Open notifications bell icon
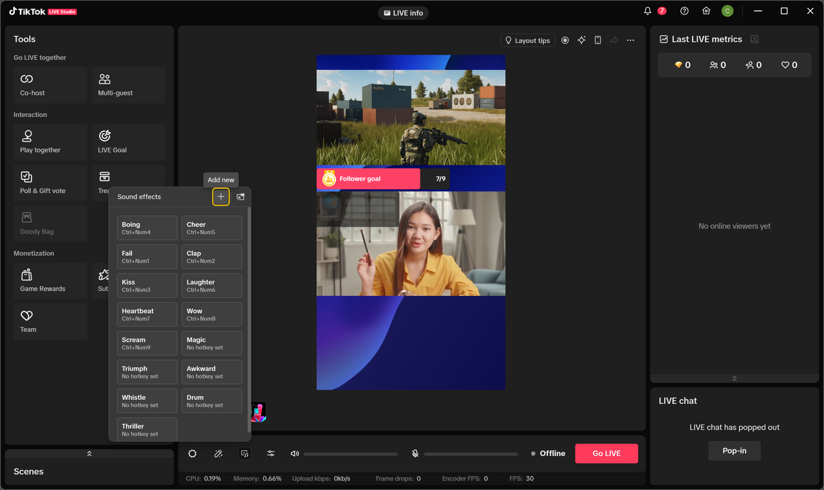Viewport: 824px width, 490px height. [x=648, y=11]
